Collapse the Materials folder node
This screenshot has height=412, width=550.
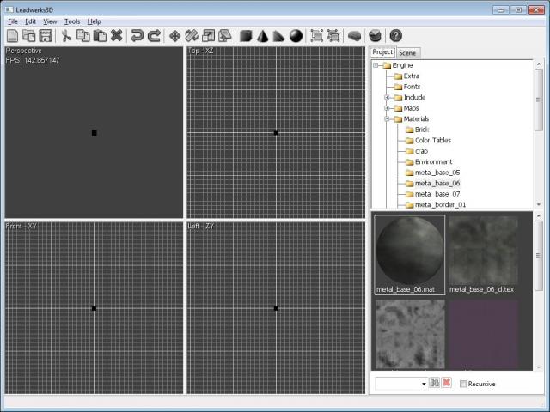(x=388, y=118)
